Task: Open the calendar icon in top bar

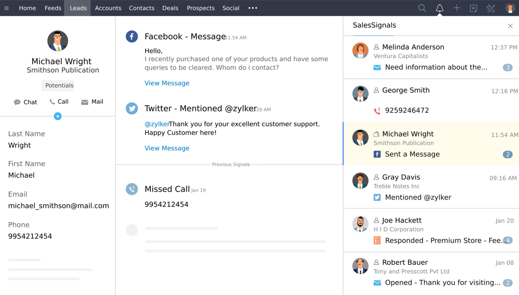Action: pyautogui.click(x=473, y=8)
